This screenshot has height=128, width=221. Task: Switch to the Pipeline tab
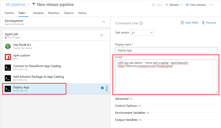click(9, 13)
